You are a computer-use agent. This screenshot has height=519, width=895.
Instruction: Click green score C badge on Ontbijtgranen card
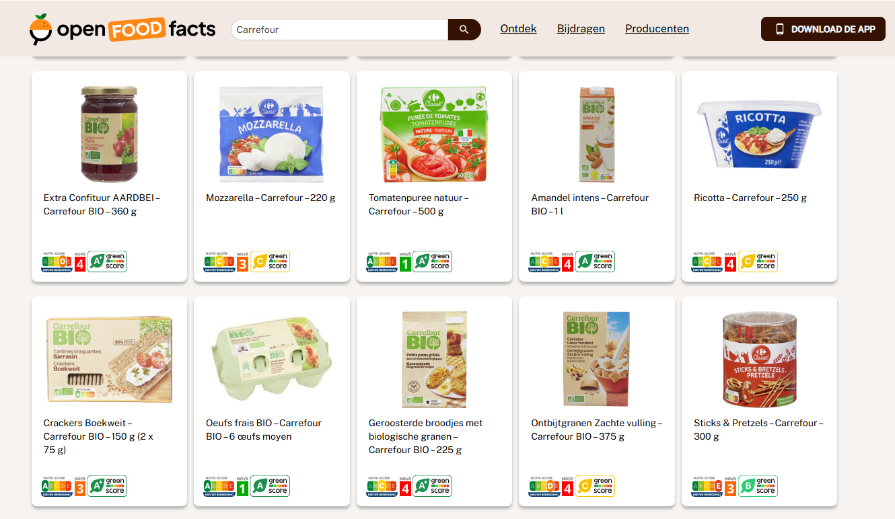tap(595, 486)
